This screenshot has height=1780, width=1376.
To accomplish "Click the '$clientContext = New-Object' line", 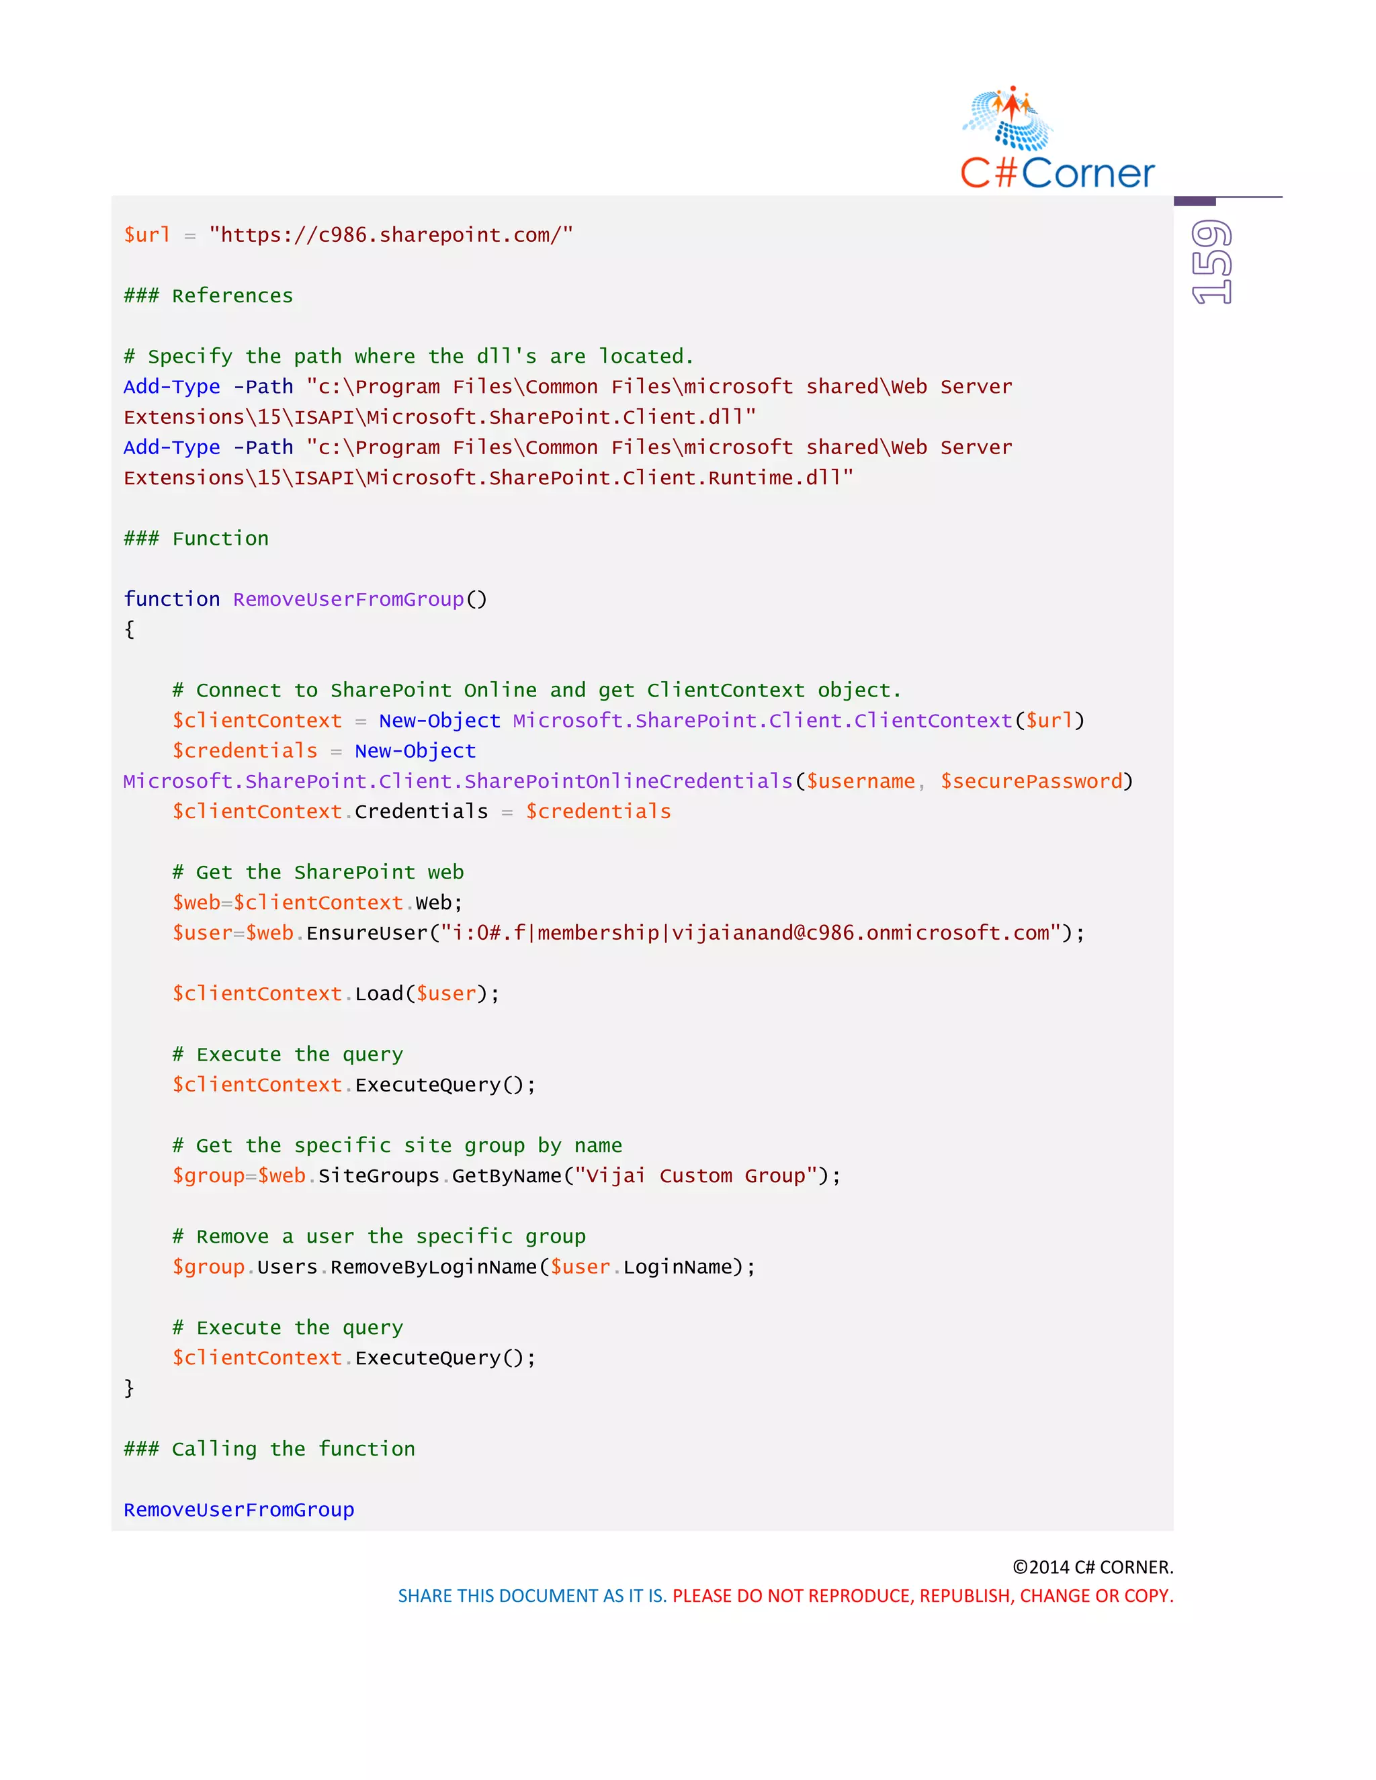I will pos(628,721).
